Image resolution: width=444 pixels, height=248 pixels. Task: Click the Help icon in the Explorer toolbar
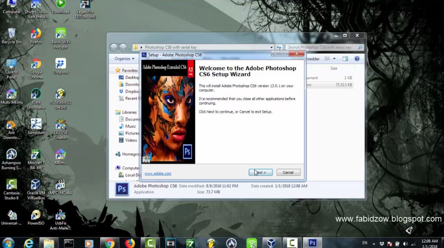point(356,58)
